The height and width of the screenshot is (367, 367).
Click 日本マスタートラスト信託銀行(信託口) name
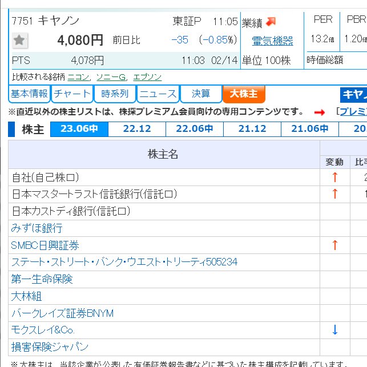point(94,194)
